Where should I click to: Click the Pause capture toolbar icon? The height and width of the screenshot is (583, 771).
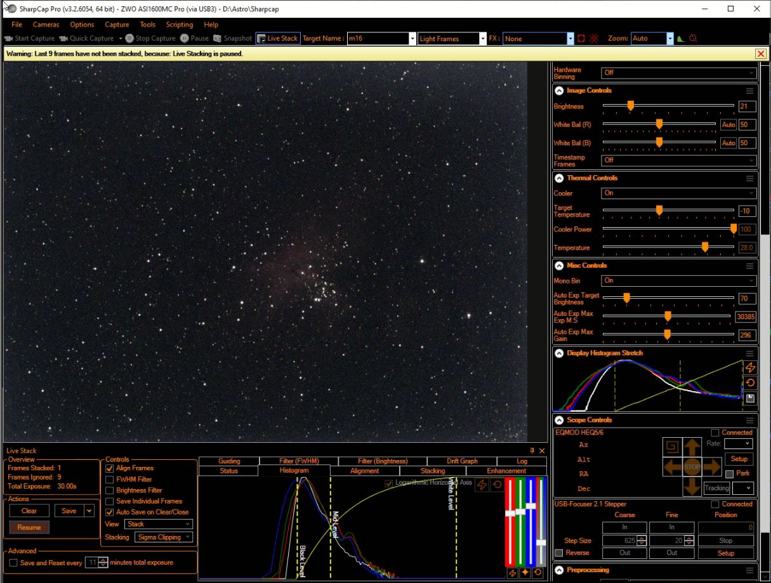tap(184, 38)
